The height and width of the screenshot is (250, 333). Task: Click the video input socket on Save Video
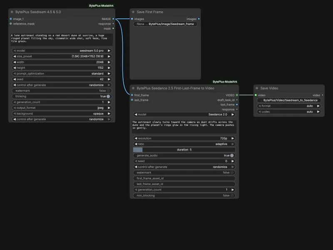pos(256,95)
